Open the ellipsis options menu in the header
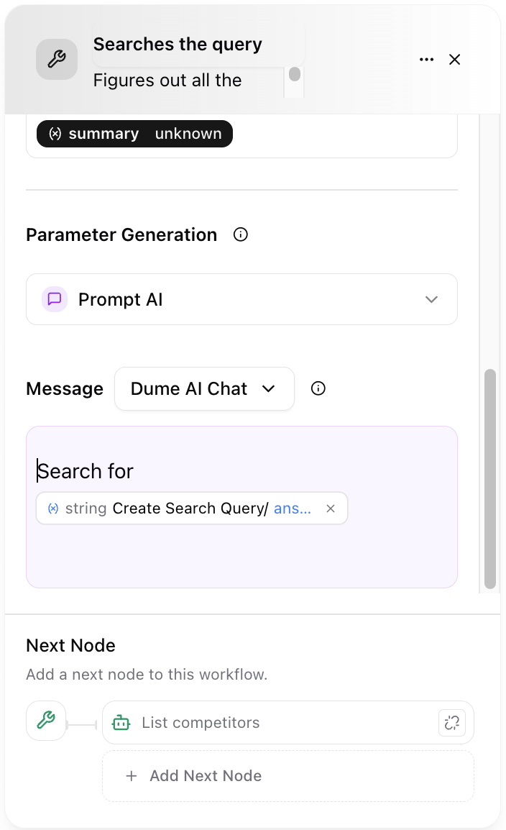The image size is (506, 830). pos(426,60)
